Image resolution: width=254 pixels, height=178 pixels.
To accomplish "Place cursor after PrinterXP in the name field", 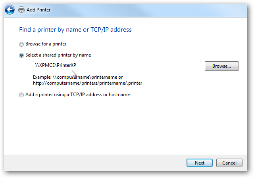I will point(77,65).
